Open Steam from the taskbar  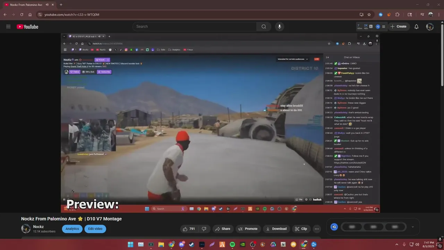tap(191, 244)
